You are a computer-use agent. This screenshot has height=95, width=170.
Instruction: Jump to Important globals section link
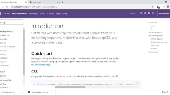[x=156, y=36]
